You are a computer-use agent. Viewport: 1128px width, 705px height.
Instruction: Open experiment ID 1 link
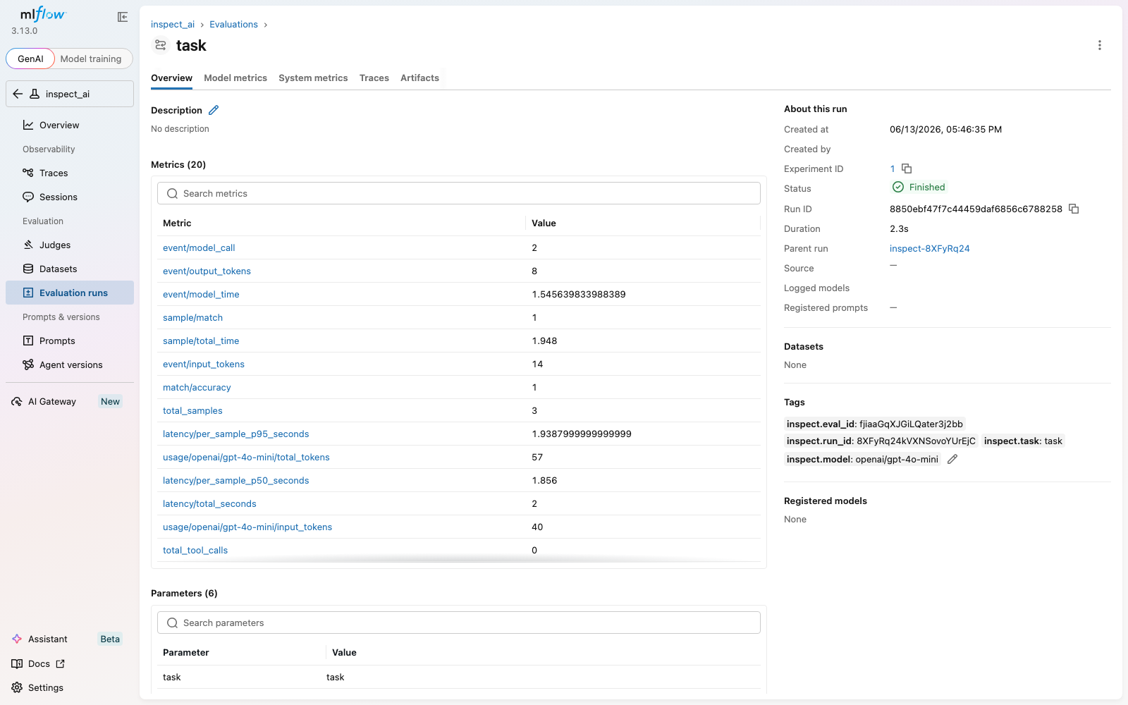[x=893, y=168]
